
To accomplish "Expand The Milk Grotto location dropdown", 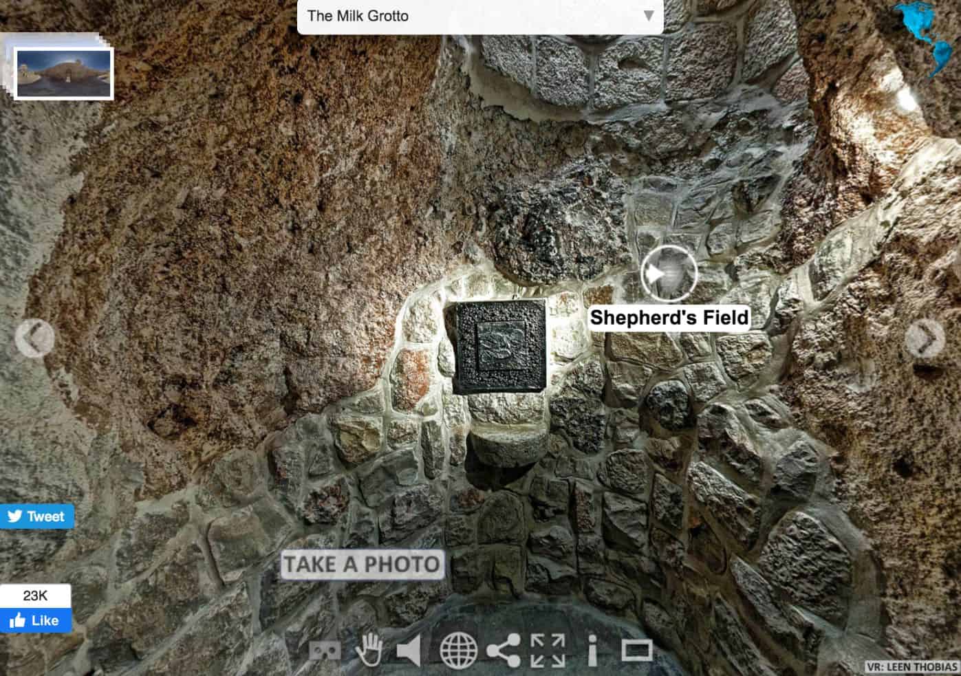I will (x=479, y=16).
